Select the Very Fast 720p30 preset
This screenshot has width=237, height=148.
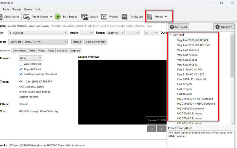(187, 55)
